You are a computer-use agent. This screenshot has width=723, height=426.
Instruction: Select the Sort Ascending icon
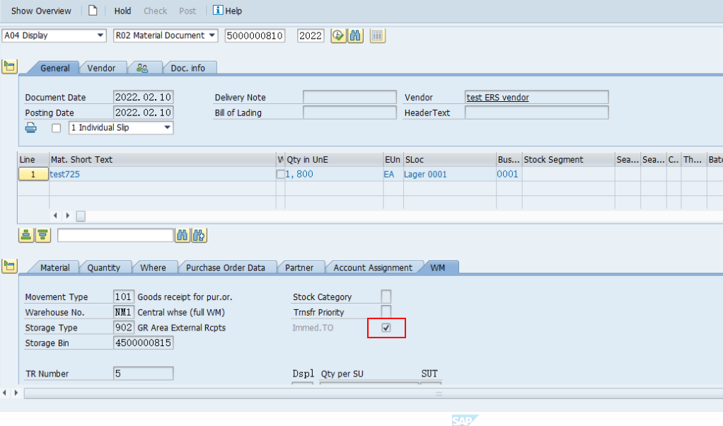point(26,235)
